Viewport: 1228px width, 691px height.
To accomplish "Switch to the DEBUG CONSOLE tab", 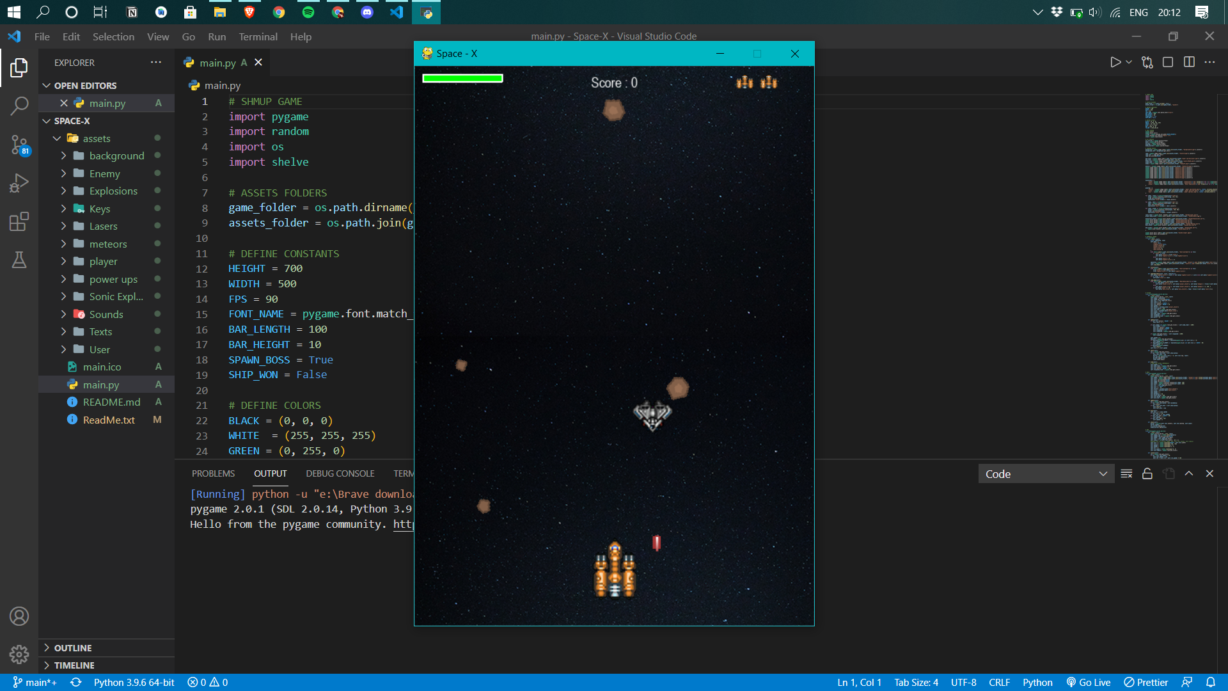I will tap(340, 473).
